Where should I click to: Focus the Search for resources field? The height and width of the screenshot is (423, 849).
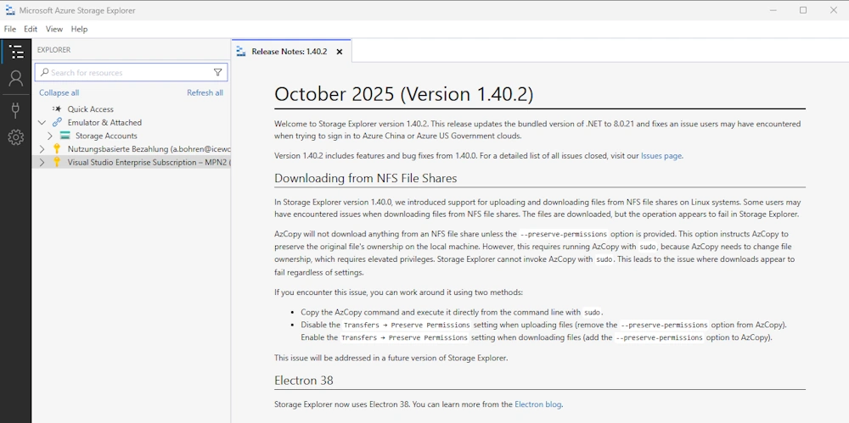tap(127, 73)
